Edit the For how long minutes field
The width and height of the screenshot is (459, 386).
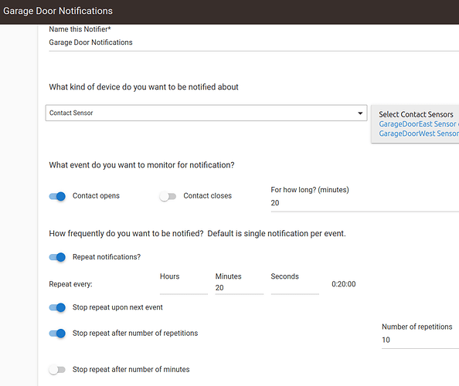tap(365, 203)
